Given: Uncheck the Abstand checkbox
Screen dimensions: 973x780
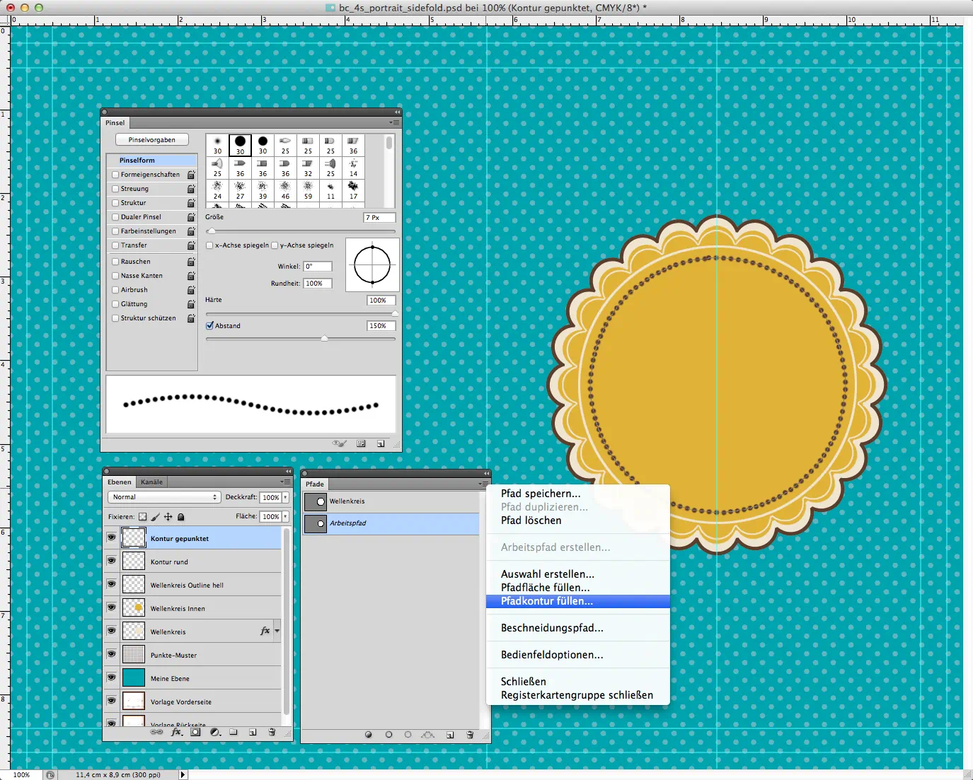Looking at the screenshot, I should point(209,326).
